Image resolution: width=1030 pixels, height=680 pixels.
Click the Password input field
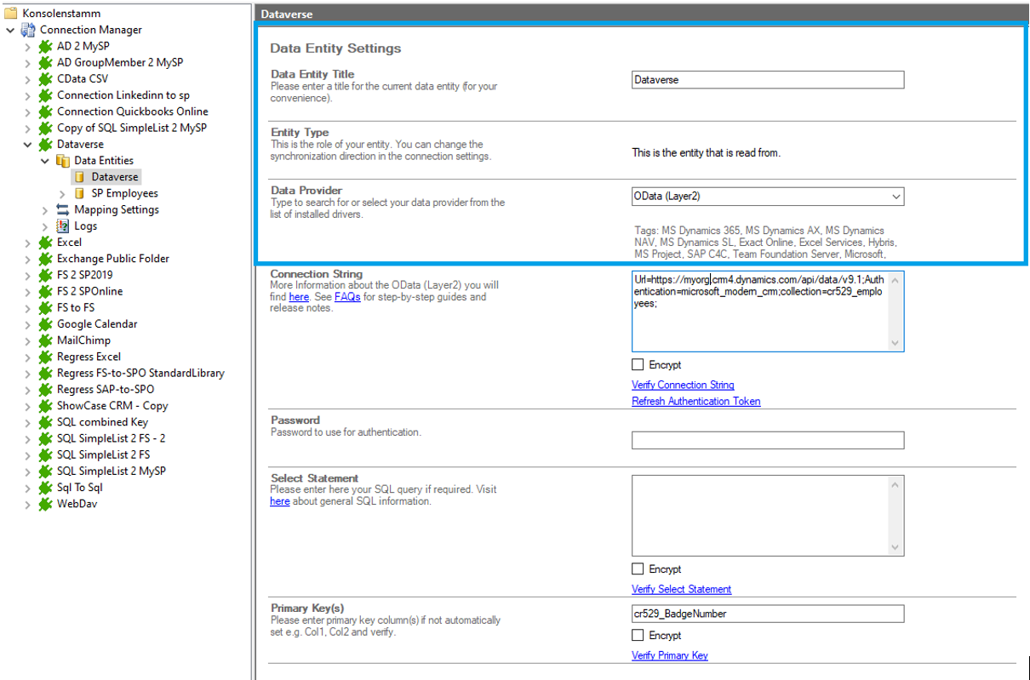coord(767,441)
